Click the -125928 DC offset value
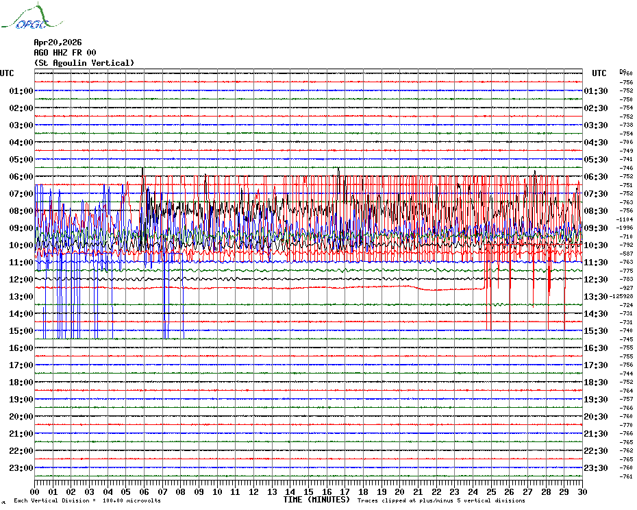This screenshot has width=637, height=510. point(622,297)
